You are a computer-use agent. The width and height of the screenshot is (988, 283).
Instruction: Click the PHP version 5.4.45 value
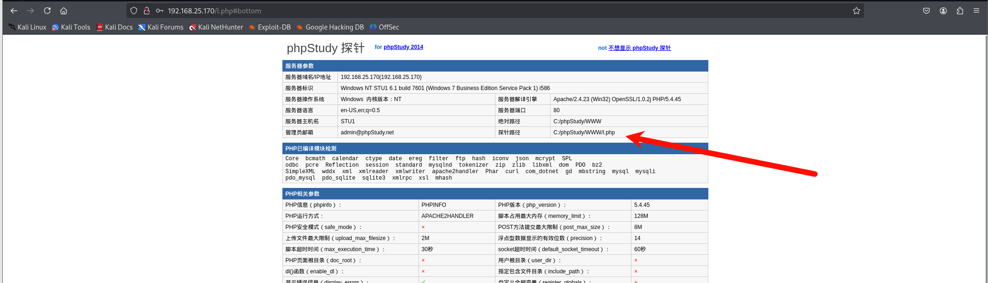click(642, 205)
